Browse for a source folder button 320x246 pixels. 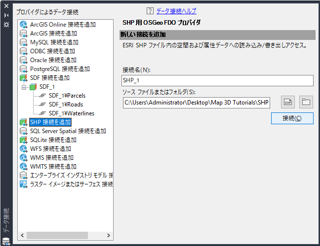(x=306, y=102)
